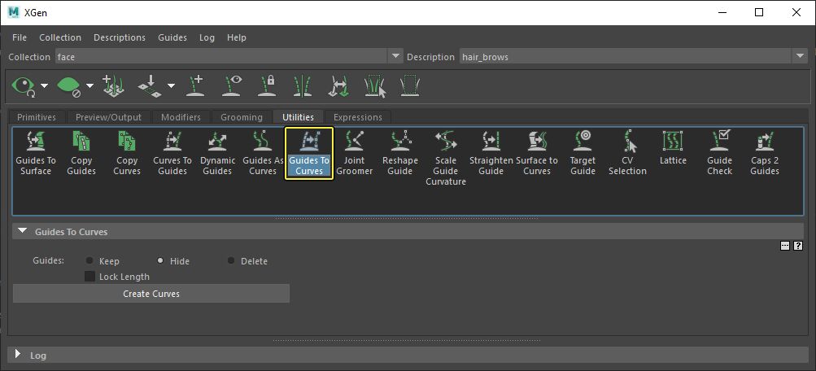Select the Reshape Guide utility
The height and width of the screenshot is (371, 816).
pyautogui.click(x=399, y=153)
